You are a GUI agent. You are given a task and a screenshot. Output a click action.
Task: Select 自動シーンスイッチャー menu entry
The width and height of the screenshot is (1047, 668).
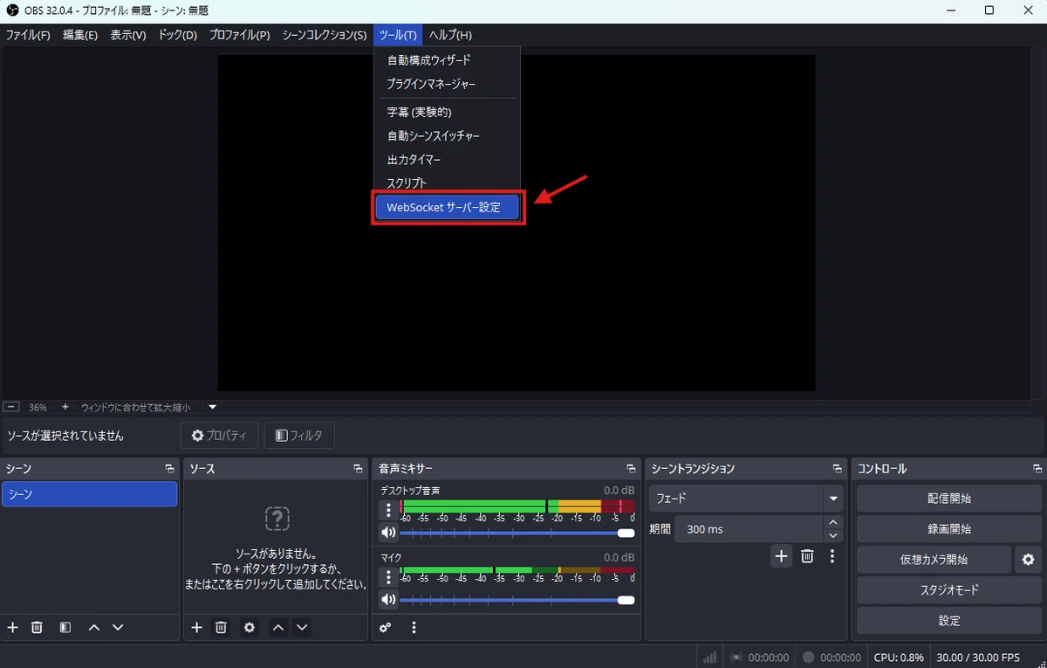coord(447,136)
